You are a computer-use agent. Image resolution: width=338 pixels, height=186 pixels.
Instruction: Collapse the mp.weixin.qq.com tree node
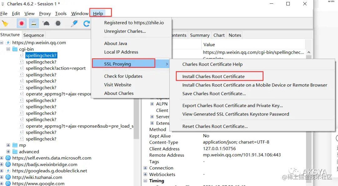[x=2, y=42]
